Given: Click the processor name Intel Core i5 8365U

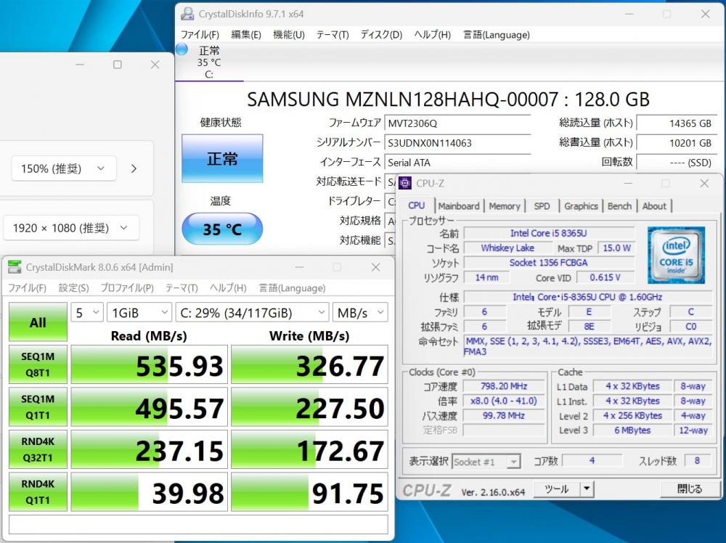Looking at the screenshot, I should (x=549, y=233).
